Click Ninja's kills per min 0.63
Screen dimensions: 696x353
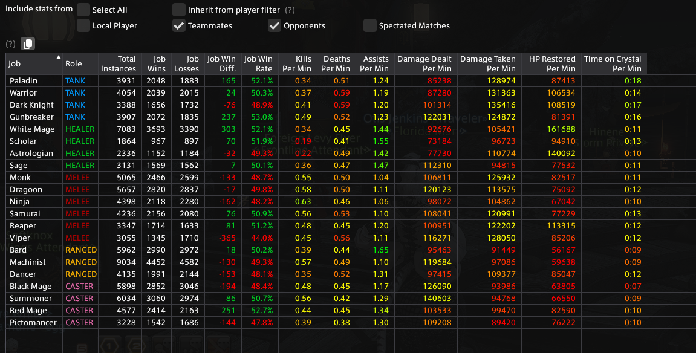coord(303,201)
